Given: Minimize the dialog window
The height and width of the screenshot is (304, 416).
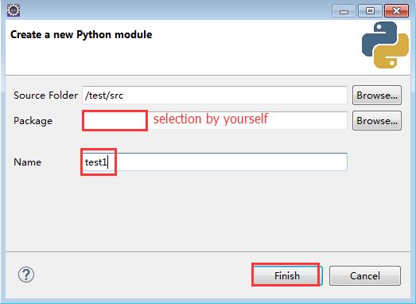Looking at the screenshot, I should 344,11.
